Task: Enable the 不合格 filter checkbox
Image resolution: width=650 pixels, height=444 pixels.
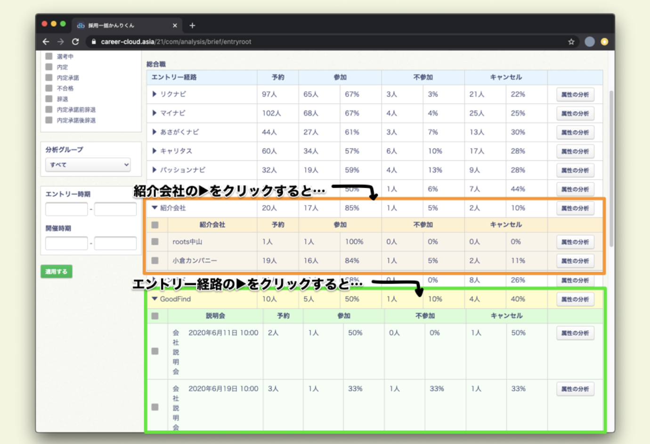Action: coord(49,88)
